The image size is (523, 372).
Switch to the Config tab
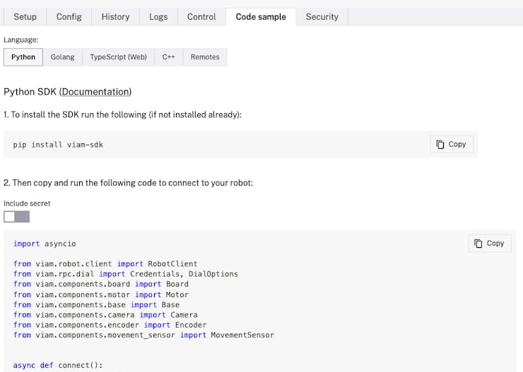click(x=69, y=17)
